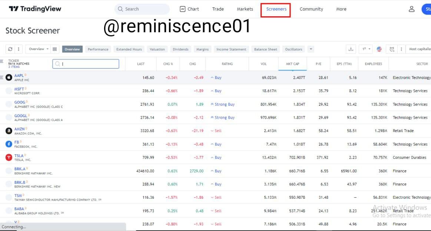Screen dimensions: 431x231
Task: Sort by the P/E column header
Action: 318,64
